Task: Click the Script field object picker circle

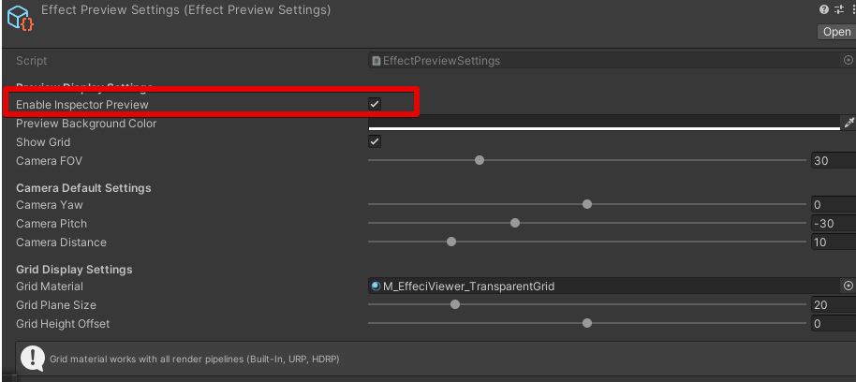Action: [849, 61]
